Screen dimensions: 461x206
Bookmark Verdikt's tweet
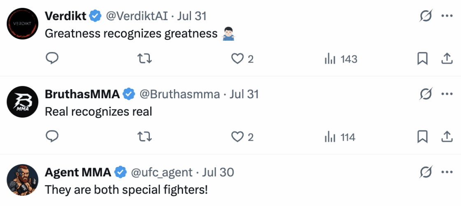coord(422,59)
